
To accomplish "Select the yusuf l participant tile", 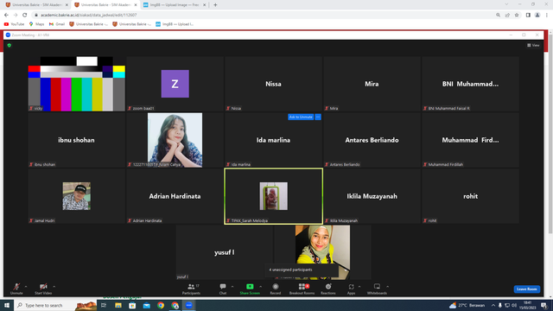I will point(225,252).
